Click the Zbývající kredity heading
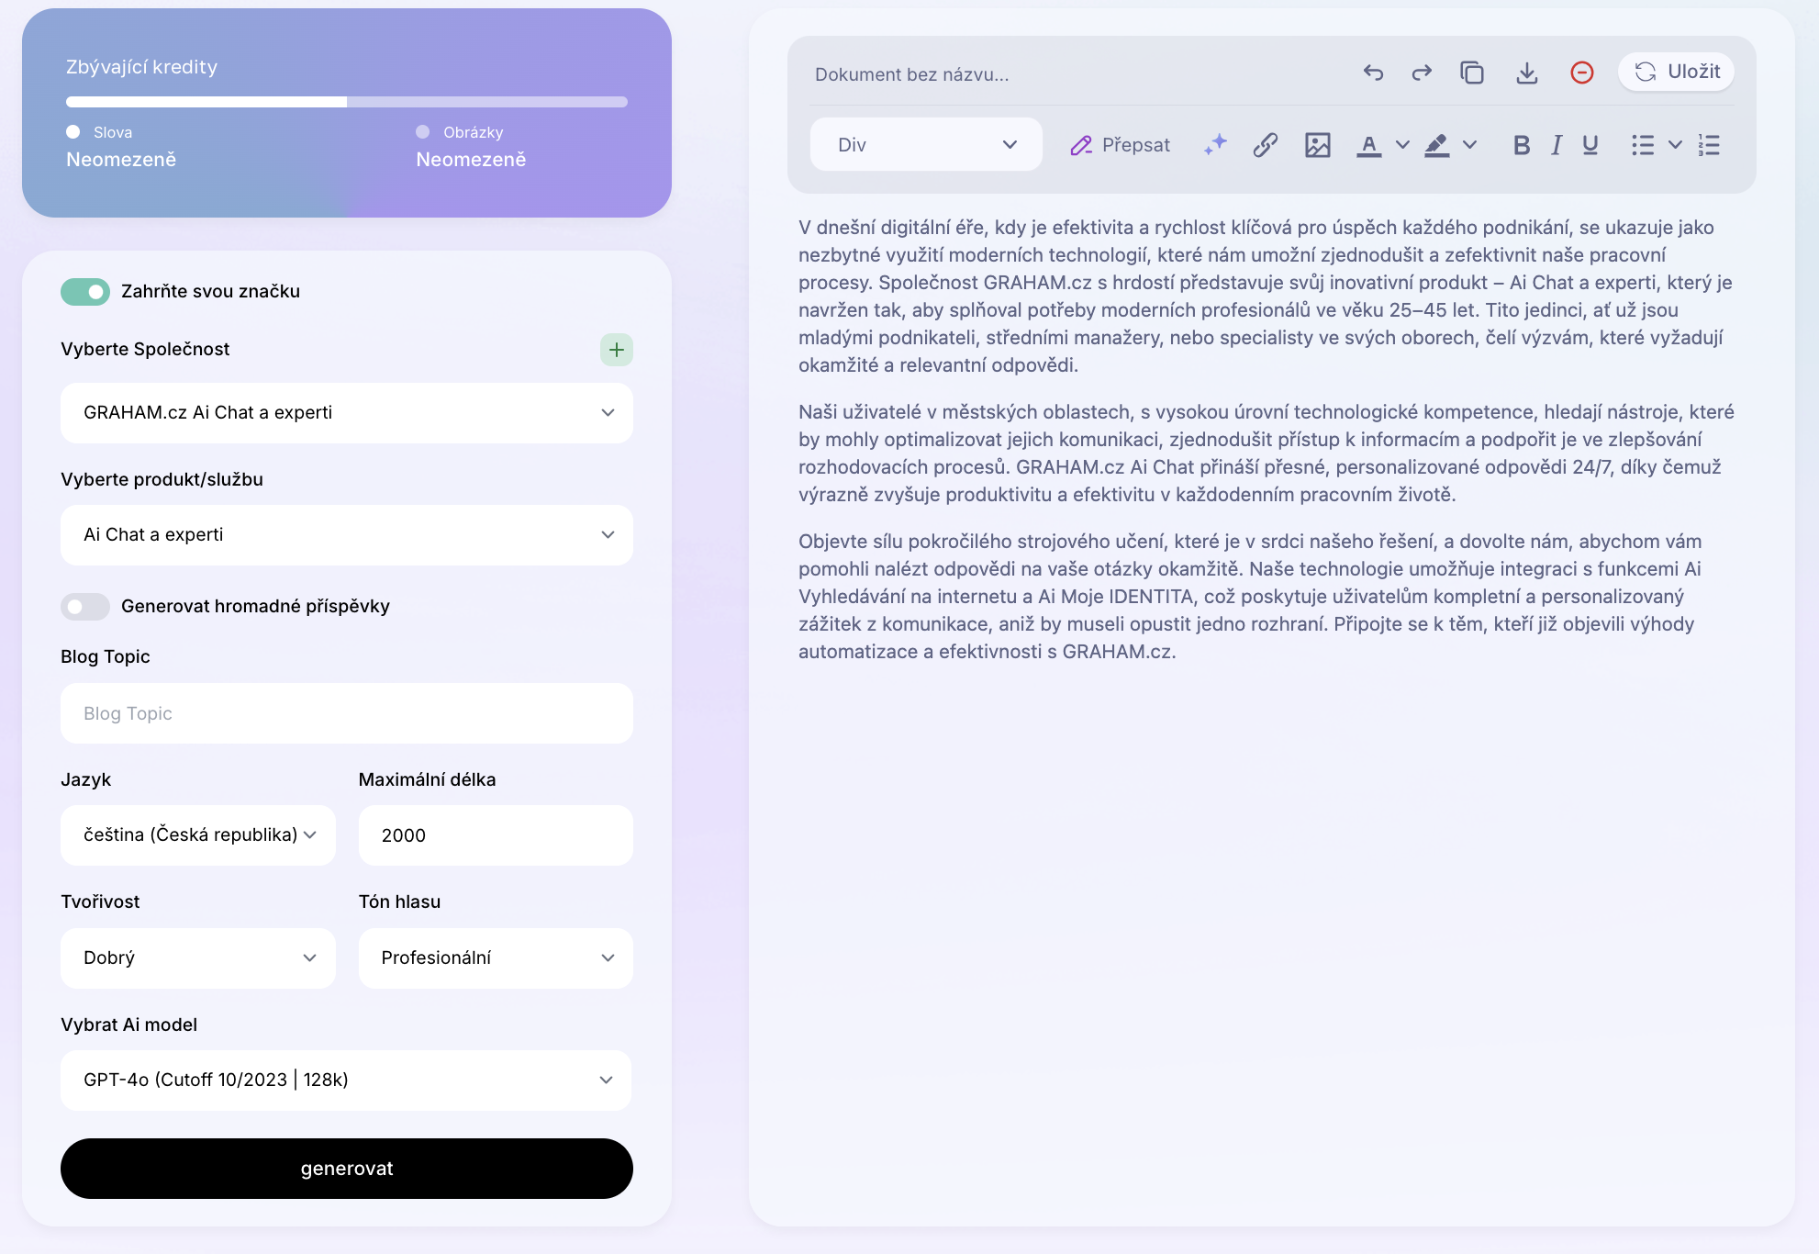1819x1254 pixels. [142, 67]
